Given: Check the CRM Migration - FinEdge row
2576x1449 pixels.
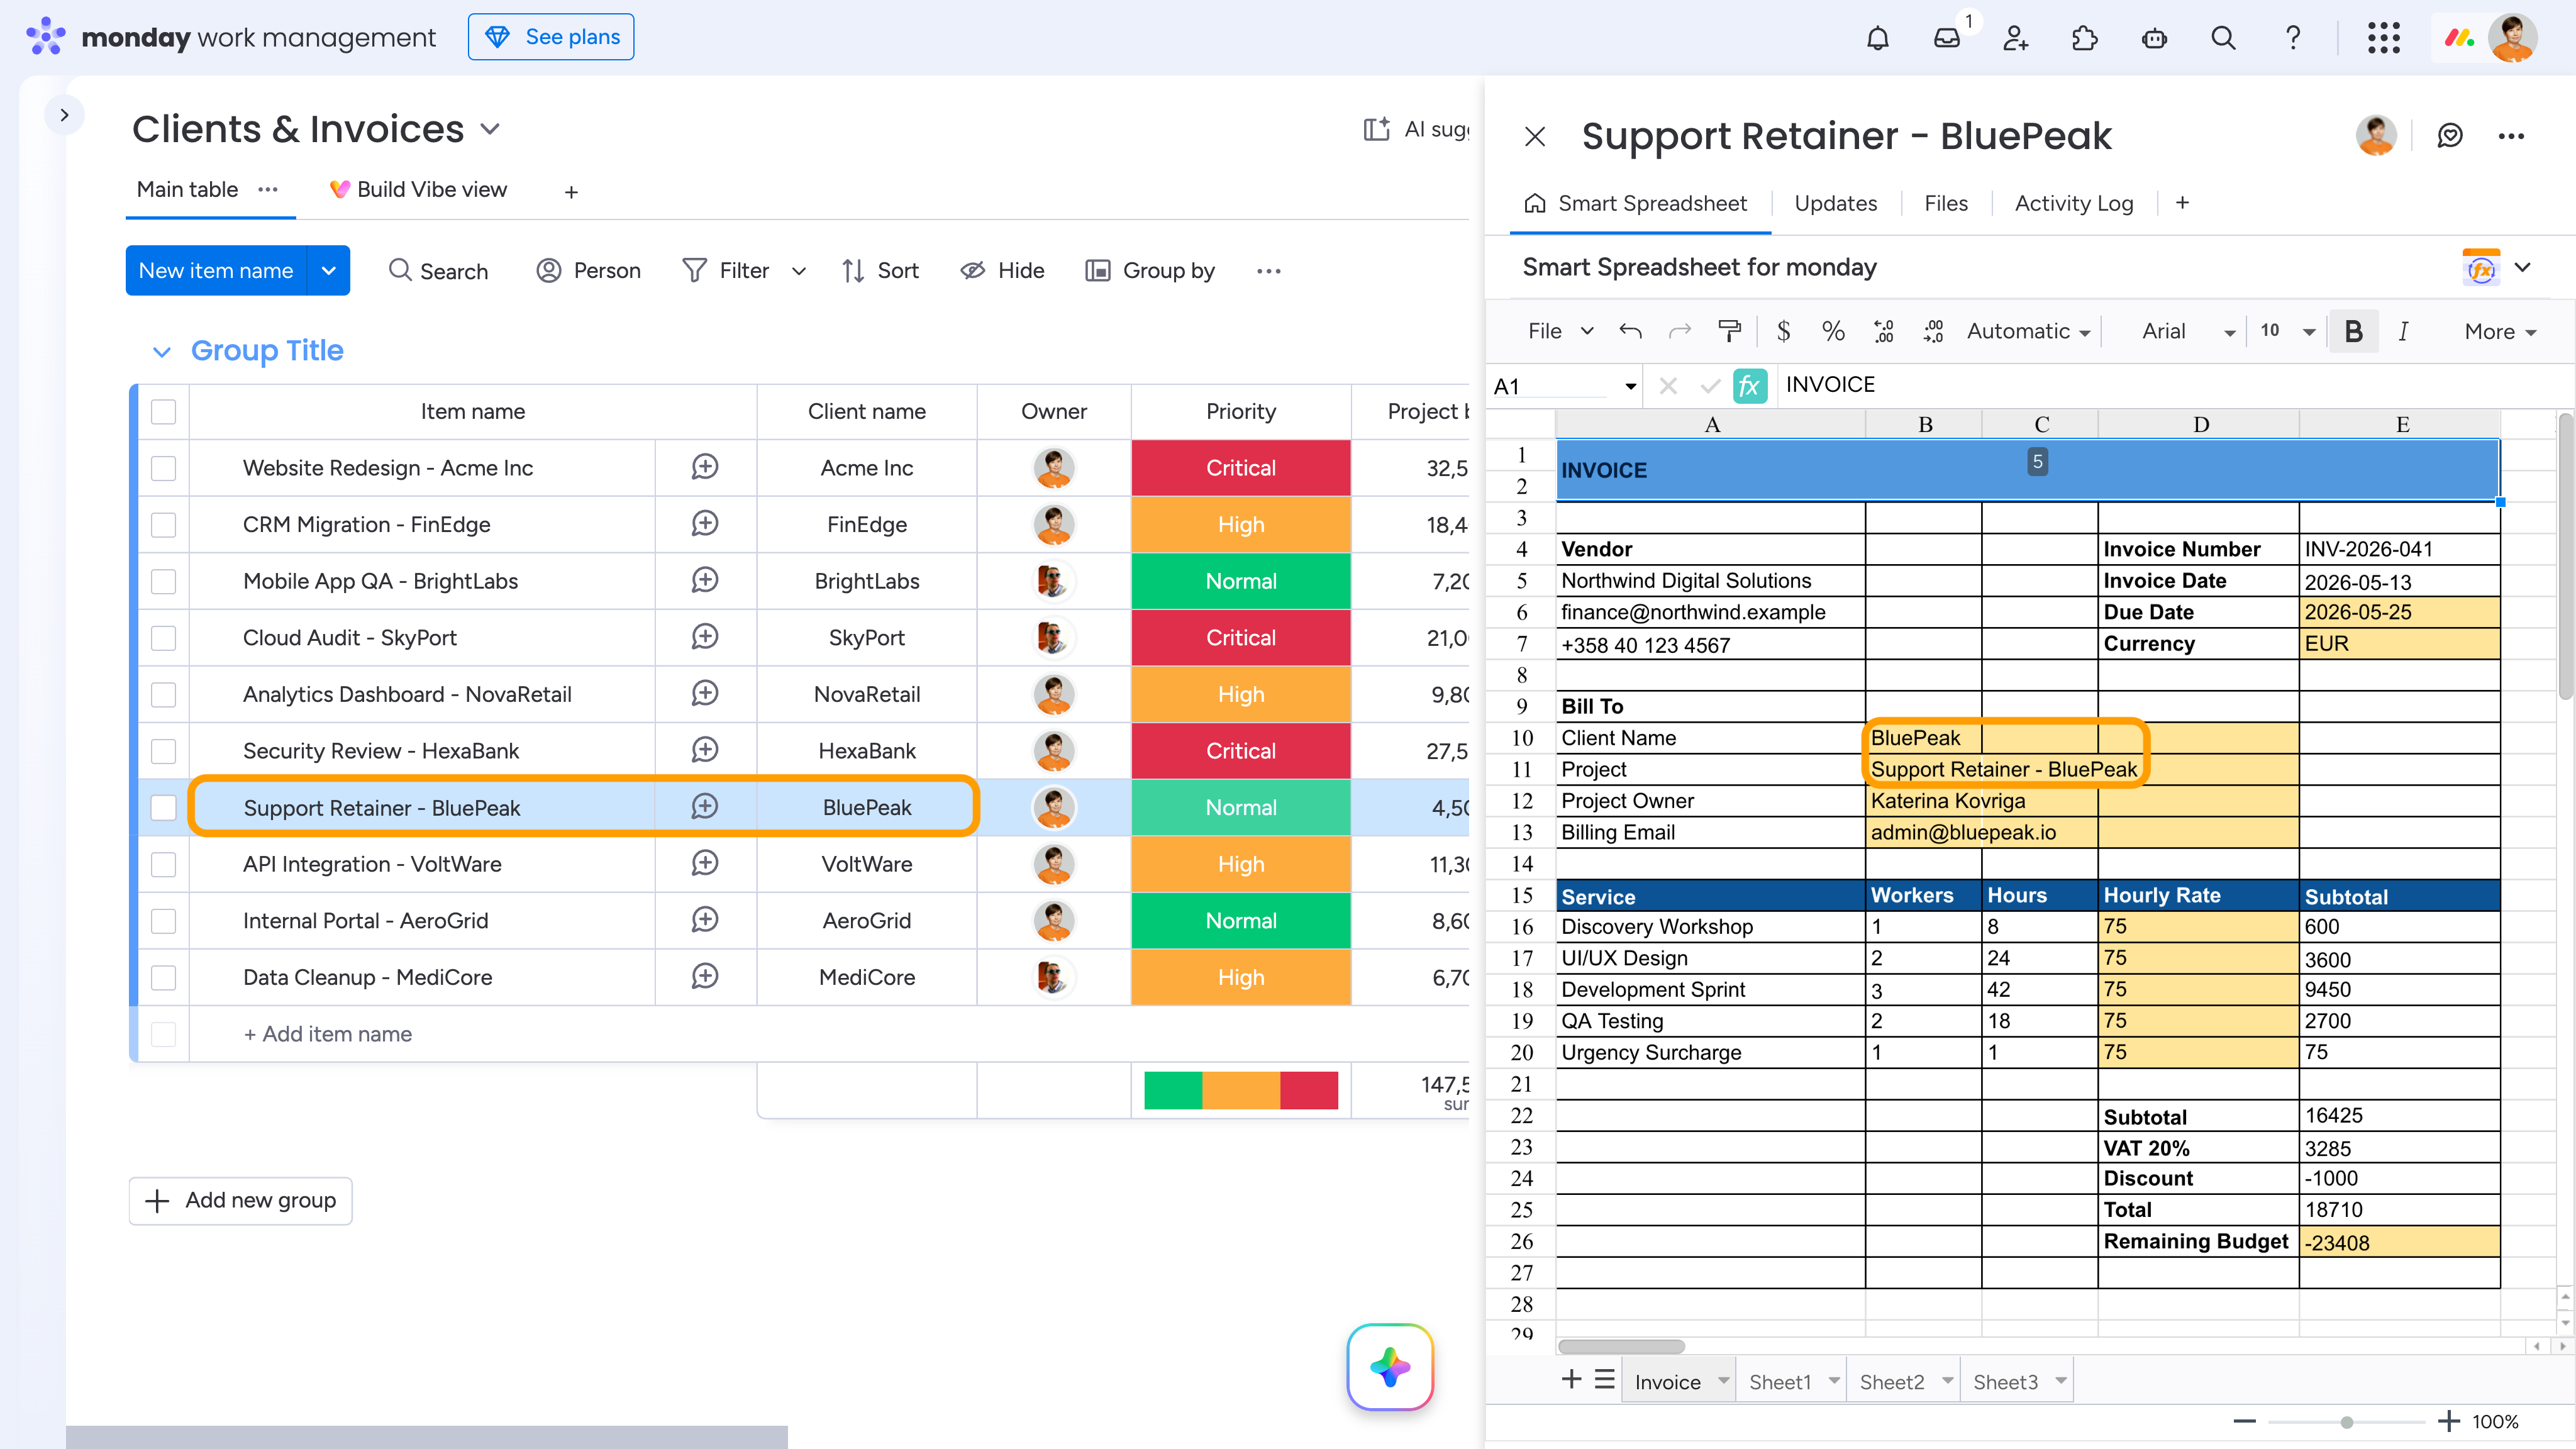Looking at the screenshot, I should [163, 525].
